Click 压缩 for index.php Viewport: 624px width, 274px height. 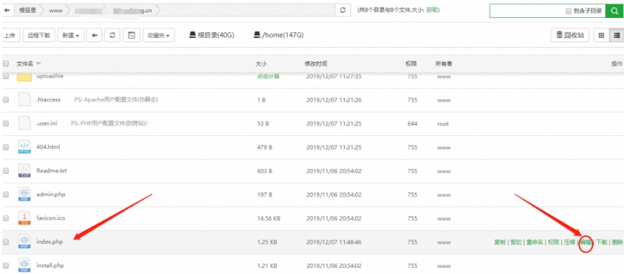coord(569,242)
